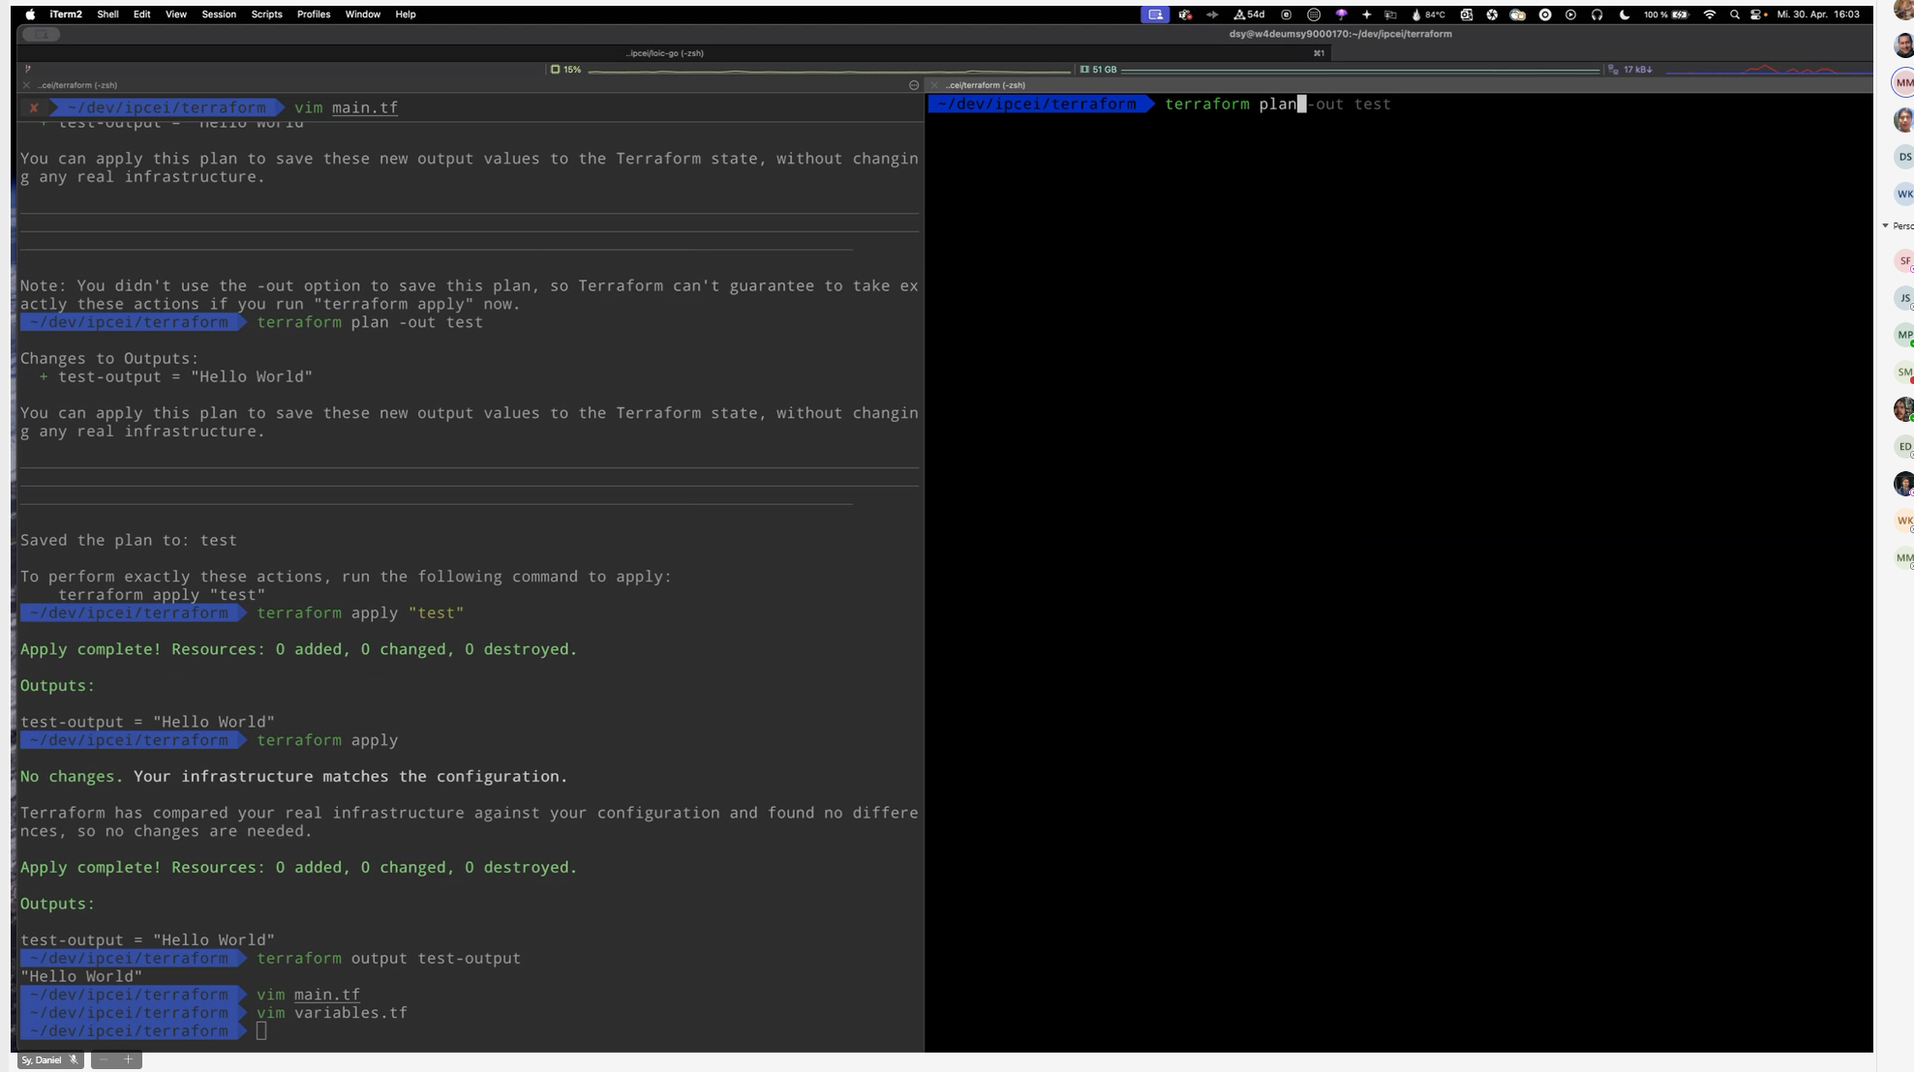Open the Edit menu
The image size is (1914, 1072).
tap(141, 15)
